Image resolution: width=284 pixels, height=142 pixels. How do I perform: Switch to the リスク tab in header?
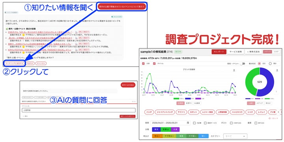click(x=276, y=52)
